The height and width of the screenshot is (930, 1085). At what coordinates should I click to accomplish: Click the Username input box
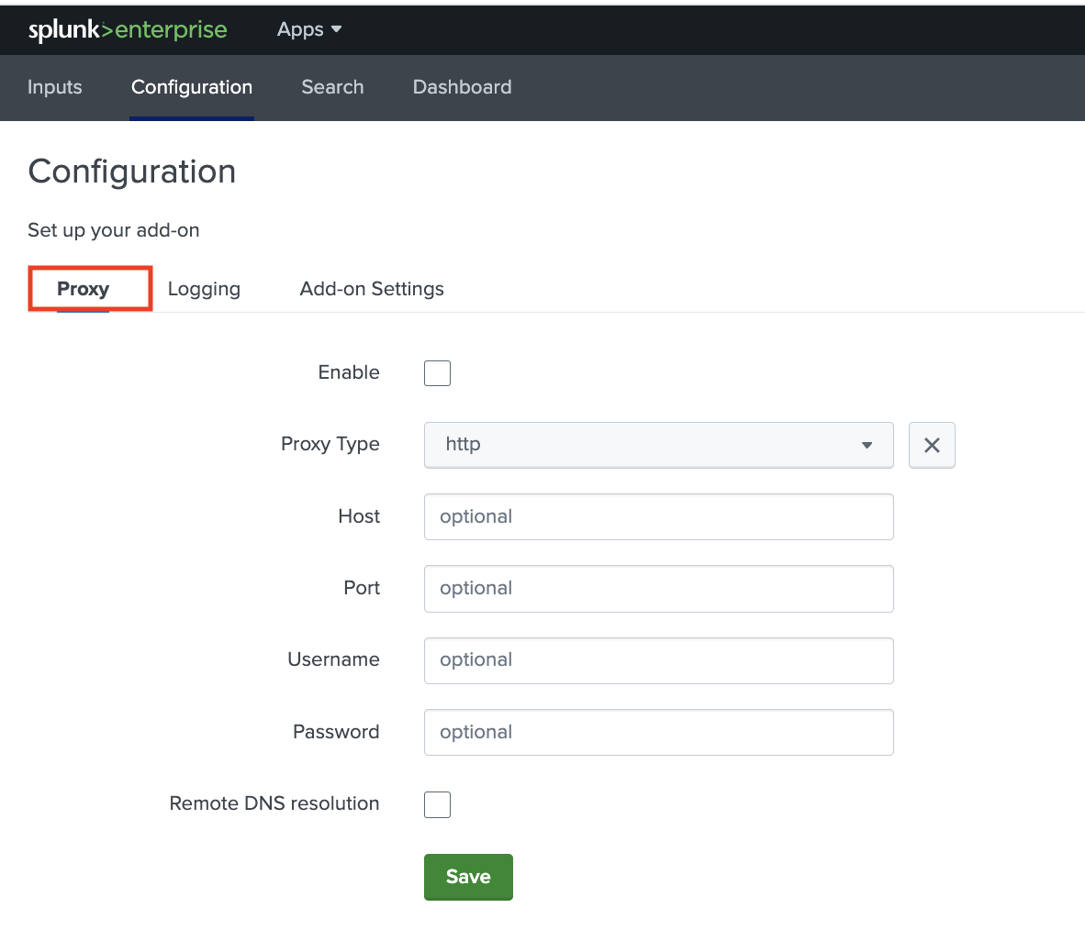(659, 660)
